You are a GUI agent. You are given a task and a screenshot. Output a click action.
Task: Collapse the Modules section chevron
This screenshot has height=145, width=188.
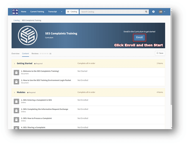click(14, 93)
